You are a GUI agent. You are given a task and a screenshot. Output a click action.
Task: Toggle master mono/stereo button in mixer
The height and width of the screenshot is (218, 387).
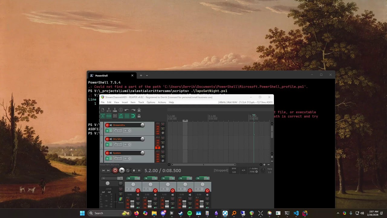(x=121, y=183)
